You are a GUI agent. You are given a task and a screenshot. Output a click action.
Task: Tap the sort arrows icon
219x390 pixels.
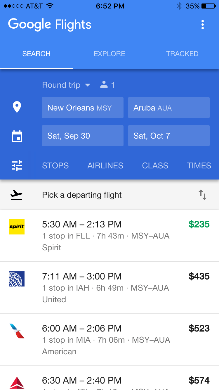203,195
